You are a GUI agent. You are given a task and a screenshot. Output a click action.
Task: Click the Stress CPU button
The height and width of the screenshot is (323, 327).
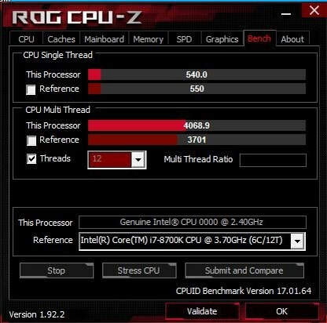pos(139,270)
